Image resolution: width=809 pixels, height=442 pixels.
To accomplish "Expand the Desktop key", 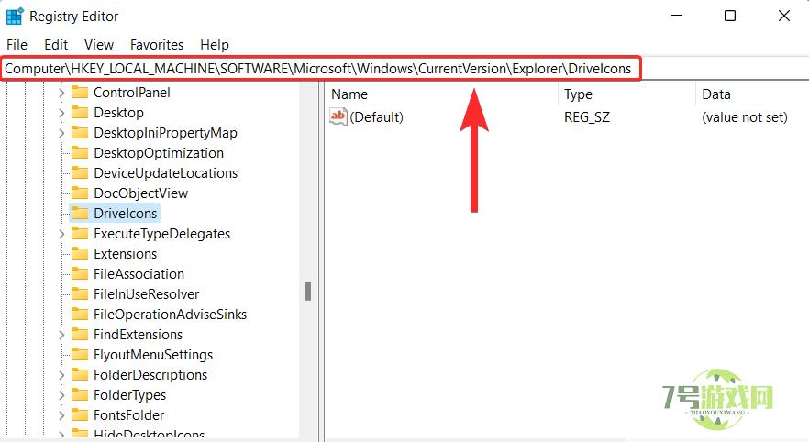I will click(61, 113).
